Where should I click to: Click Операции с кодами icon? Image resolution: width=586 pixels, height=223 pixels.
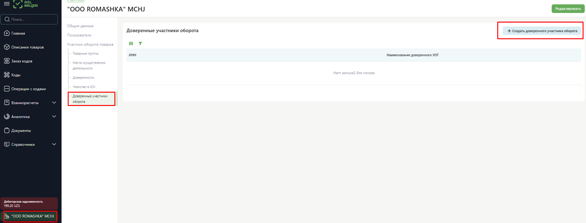7,89
